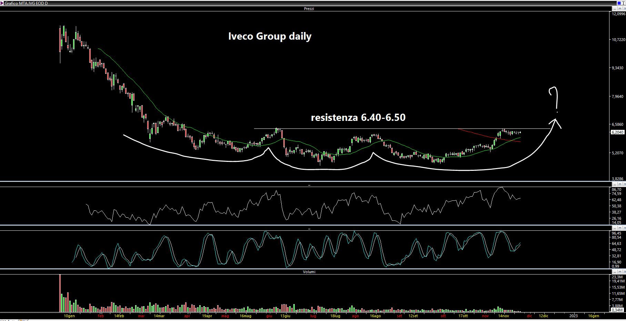Click the 48,72 stochastic axis value

pyautogui.click(x=616, y=250)
